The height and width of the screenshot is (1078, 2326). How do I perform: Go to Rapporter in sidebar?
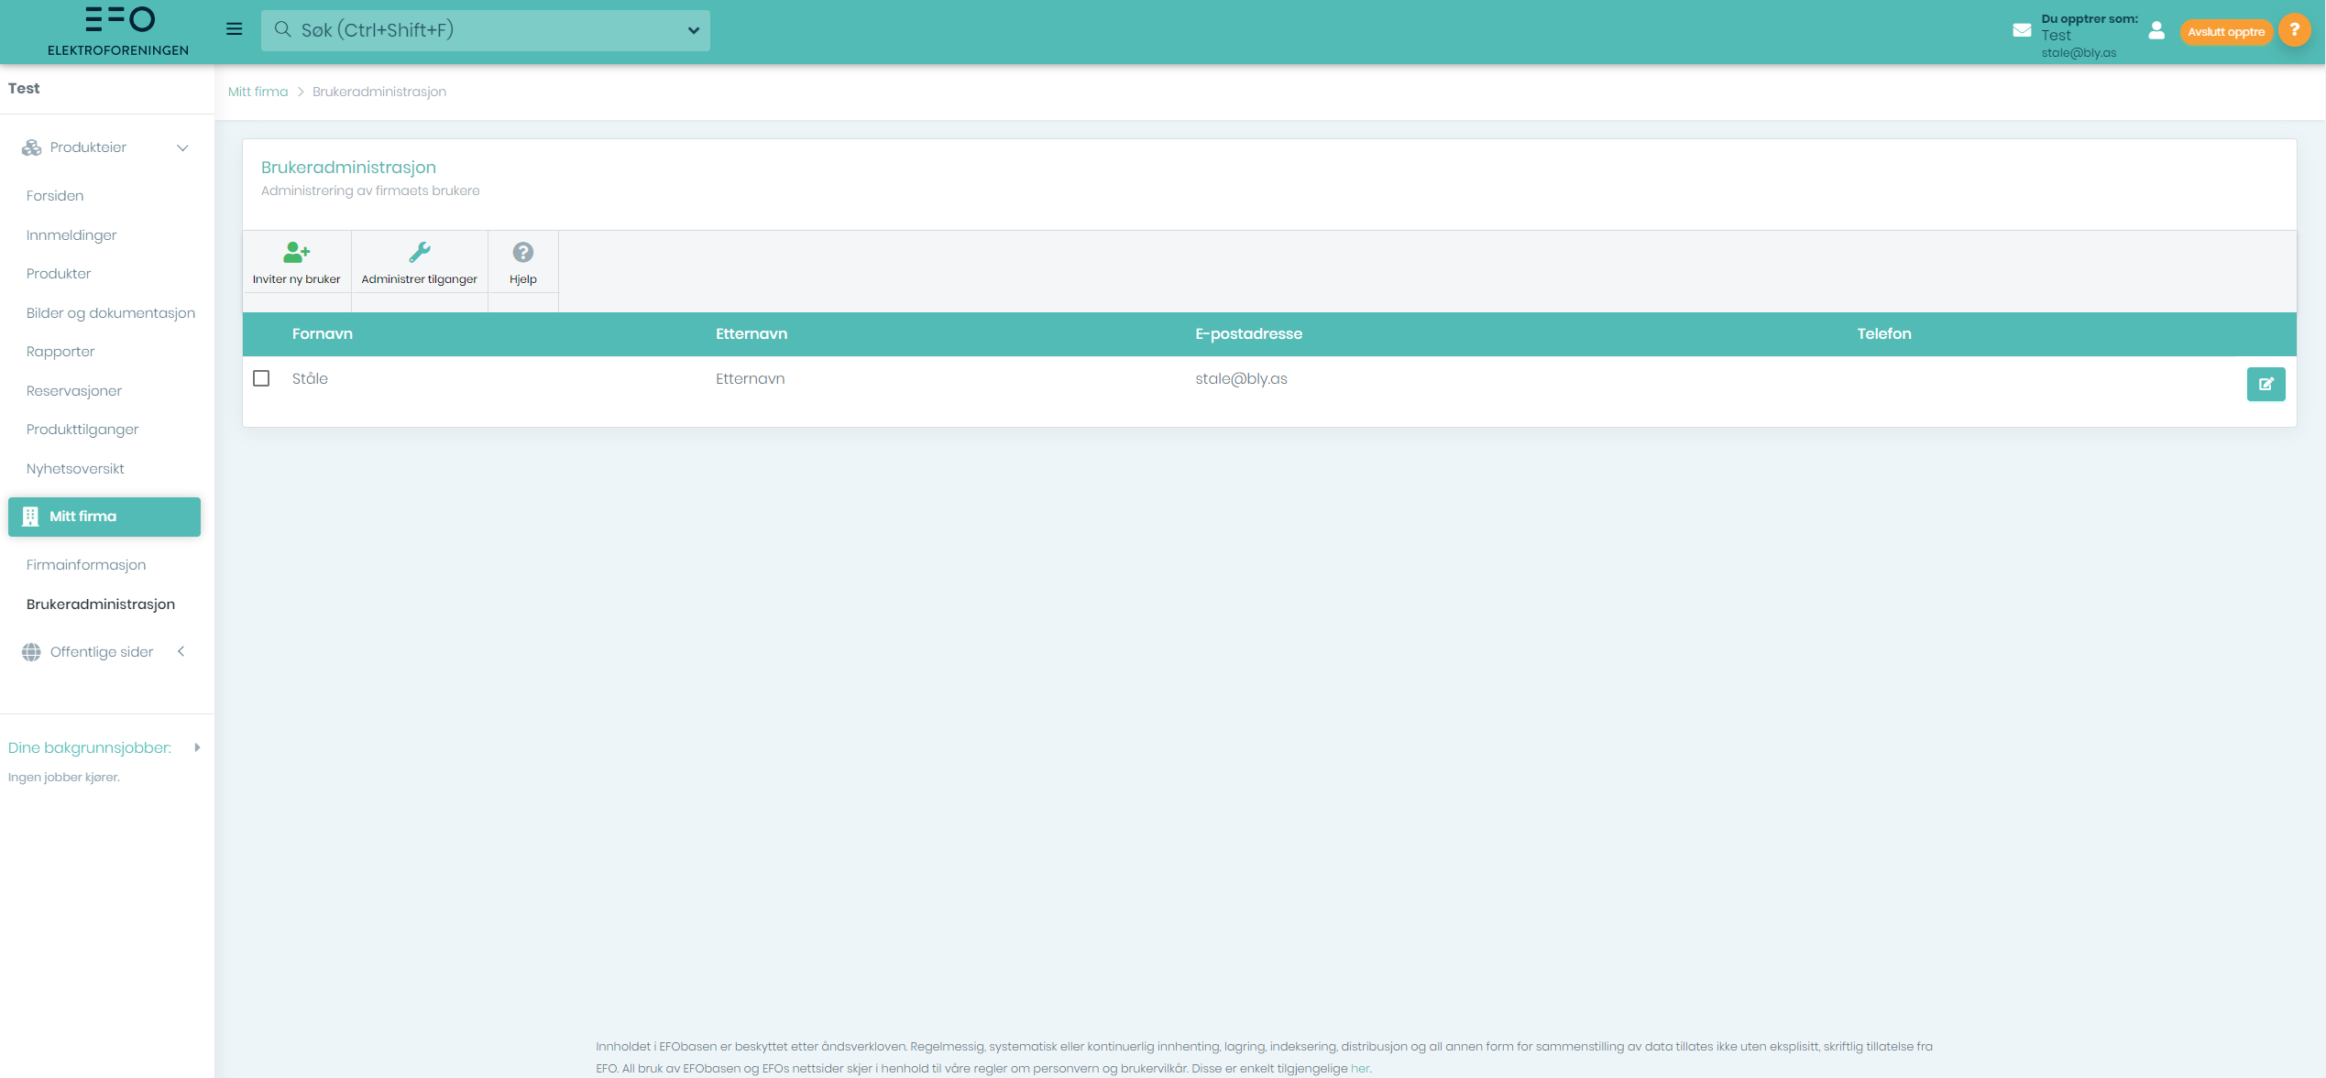click(60, 352)
